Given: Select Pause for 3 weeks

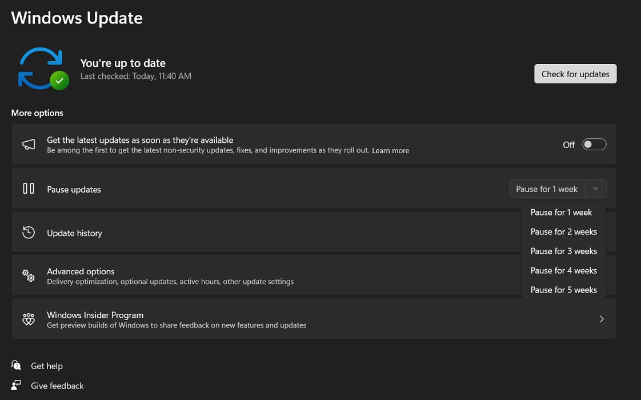Looking at the screenshot, I should point(564,251).
